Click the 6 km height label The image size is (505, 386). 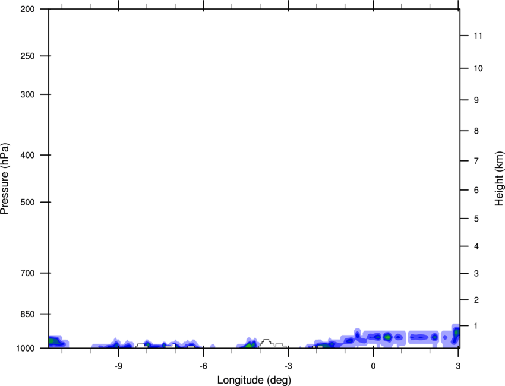pyautogui.click(x=476, y=190)
